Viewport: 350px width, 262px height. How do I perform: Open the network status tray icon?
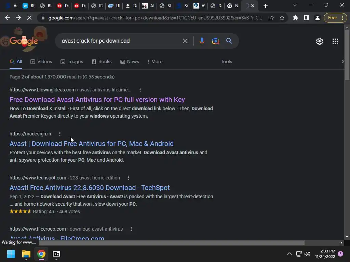tap(299, 254)
